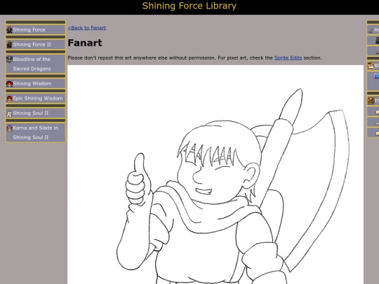Follow the '<Back to Fanart' link
Image resolution: width=379 pixels, height=284 pixels.
tap(87, 28)
